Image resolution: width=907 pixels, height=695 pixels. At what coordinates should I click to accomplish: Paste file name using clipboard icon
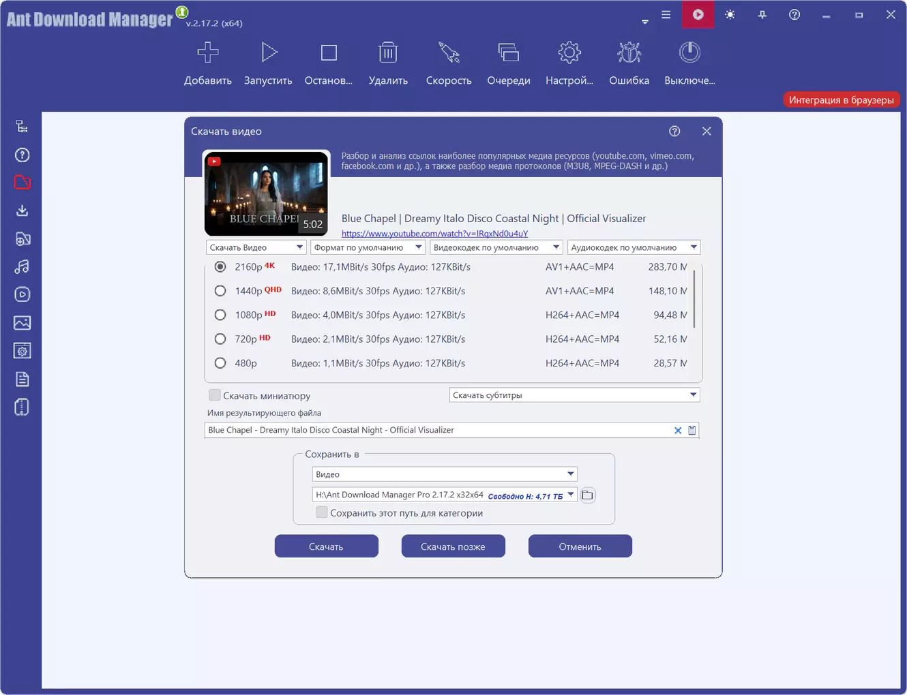692,431
